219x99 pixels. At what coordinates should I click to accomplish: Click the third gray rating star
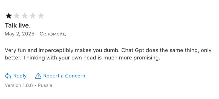pyautogui.click(x=25, y=16)
